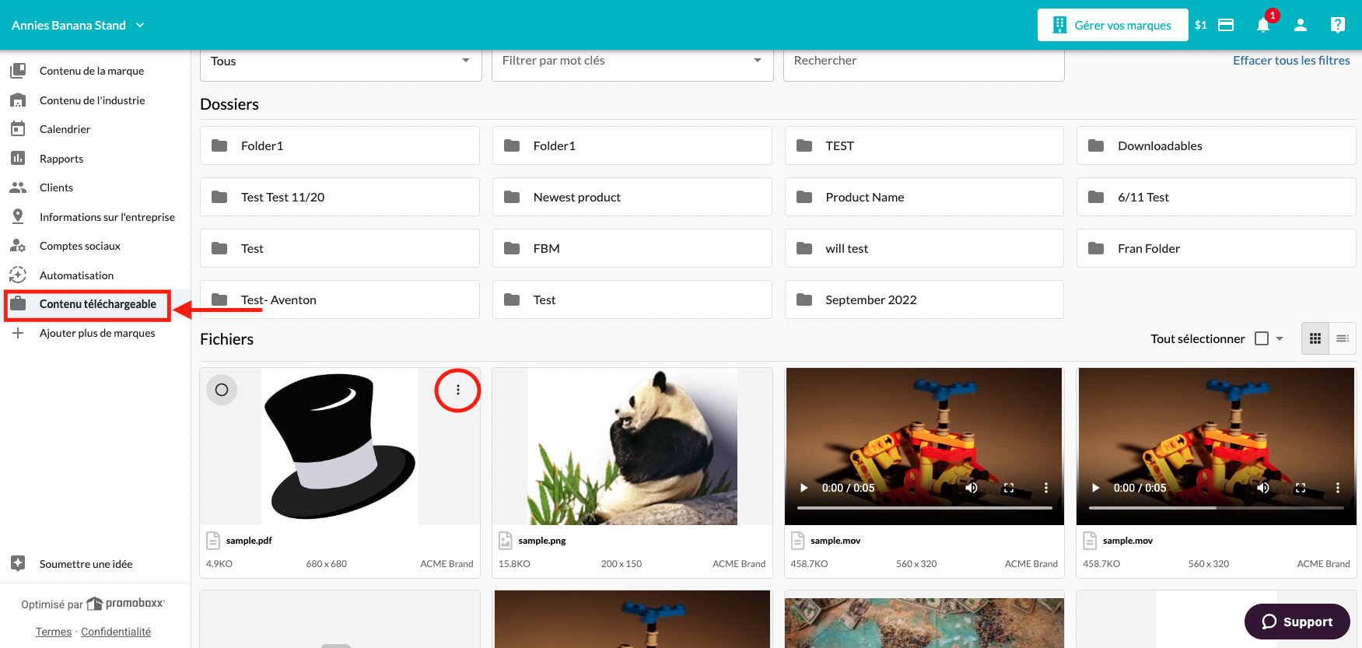
Task: Open three-dot menu on sample.pdf
Action: point(457,390)
